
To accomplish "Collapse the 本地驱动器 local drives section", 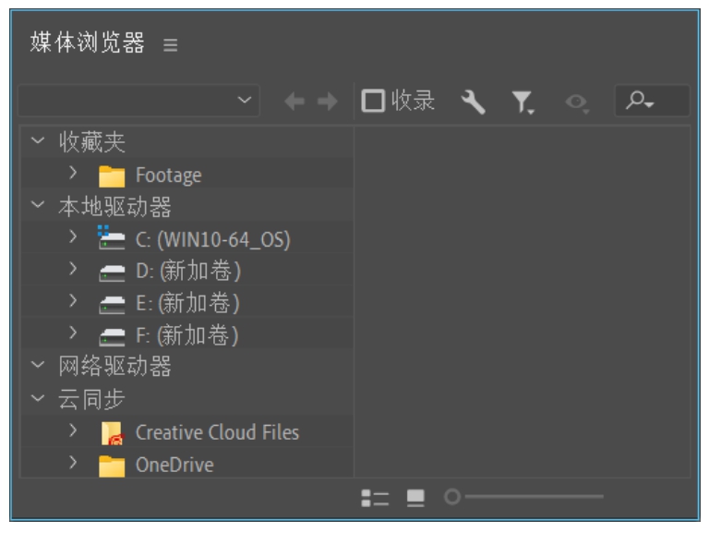I will [x=38, y=206].
